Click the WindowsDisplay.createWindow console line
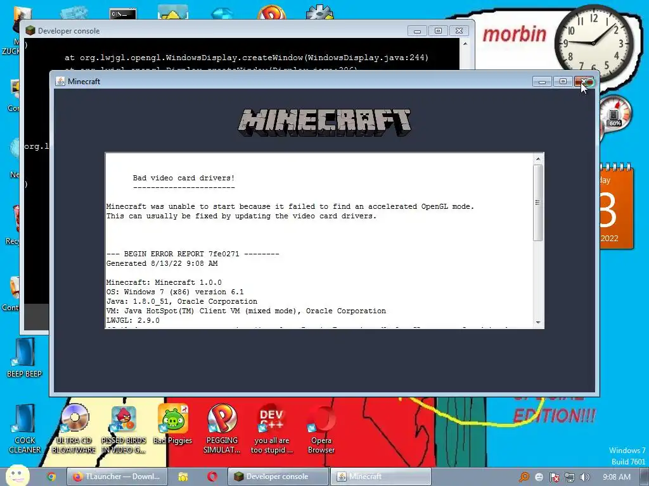 (x=247, y=58)
